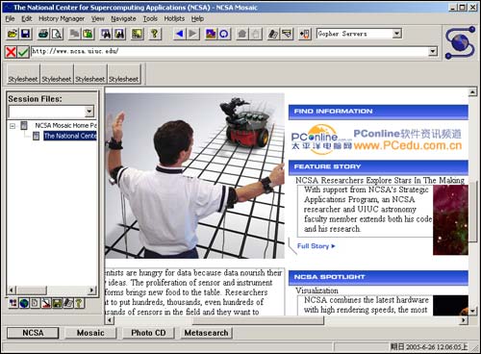Image resolution: width=481 pixels, height=354 pixels.
Task: Click the Home page house icon
Action: pyautogui.click(x=242, y=34)
